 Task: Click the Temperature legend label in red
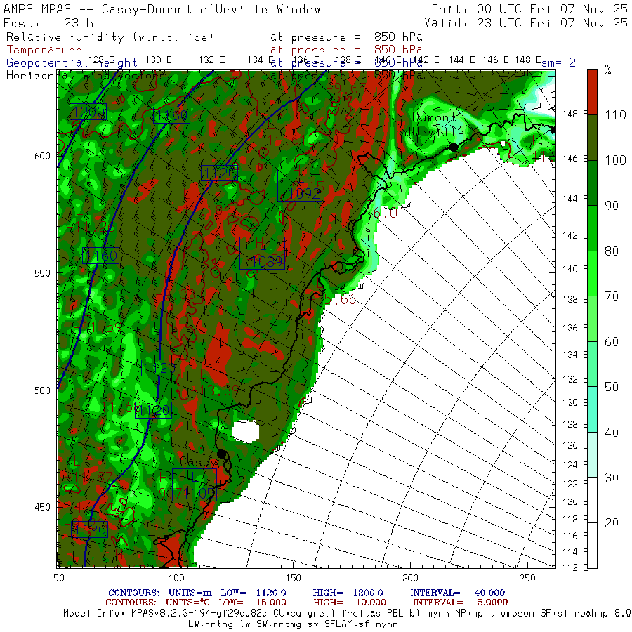[44, 50]
